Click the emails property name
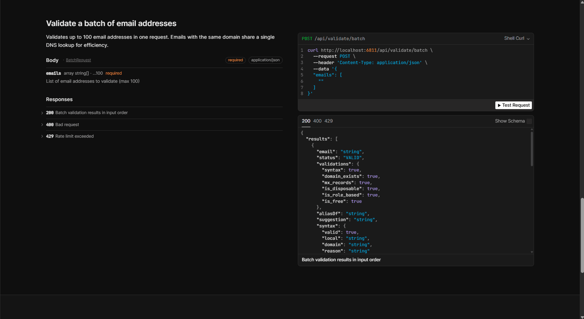Viewport: 584px width, 319px height. point(54,73)
